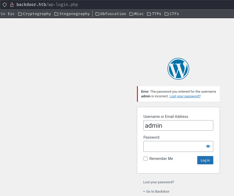The width and height of the screenshot is (234, 196).
Task: Click the Remember Me label text
Action: [x=161, y=159]
